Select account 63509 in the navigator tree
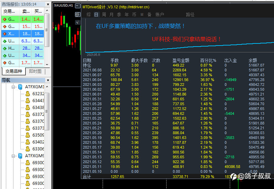Screen dimensions: 274x189 click(38, 135)
